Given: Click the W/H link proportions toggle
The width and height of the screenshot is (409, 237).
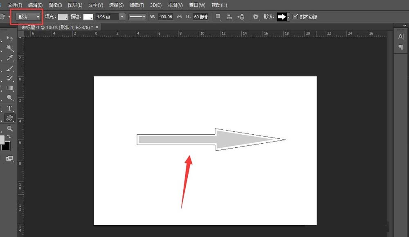Looking at the screenshot, I should coord(179,17).
